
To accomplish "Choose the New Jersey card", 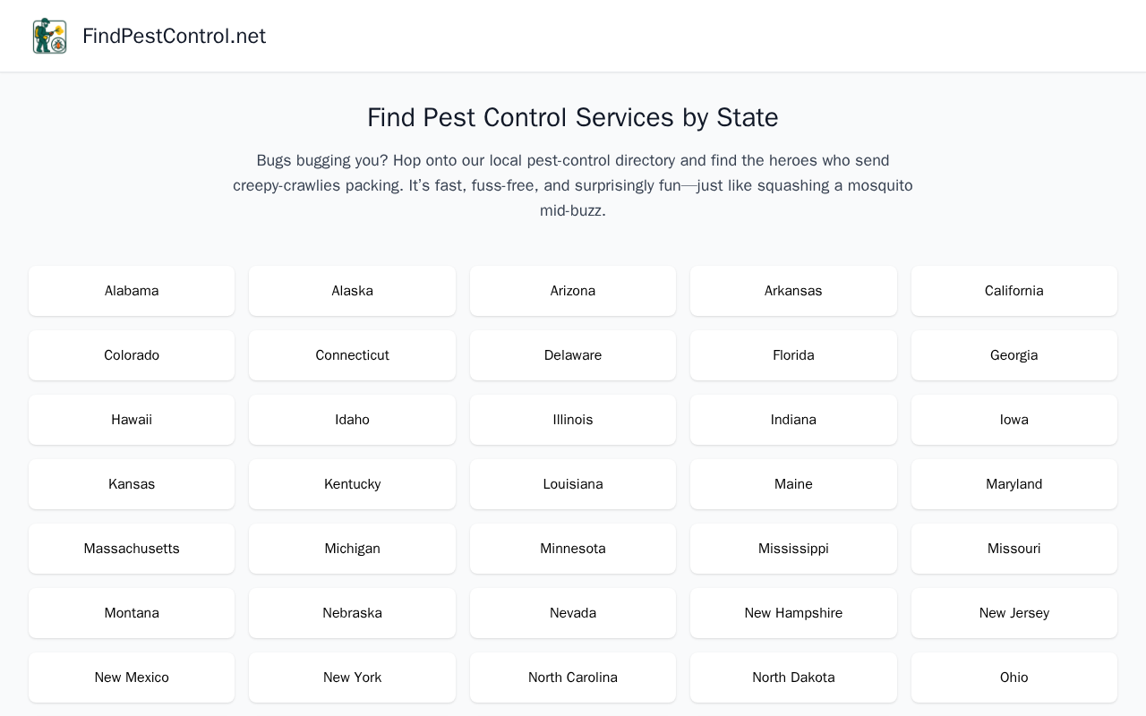I will (1014, 613).
